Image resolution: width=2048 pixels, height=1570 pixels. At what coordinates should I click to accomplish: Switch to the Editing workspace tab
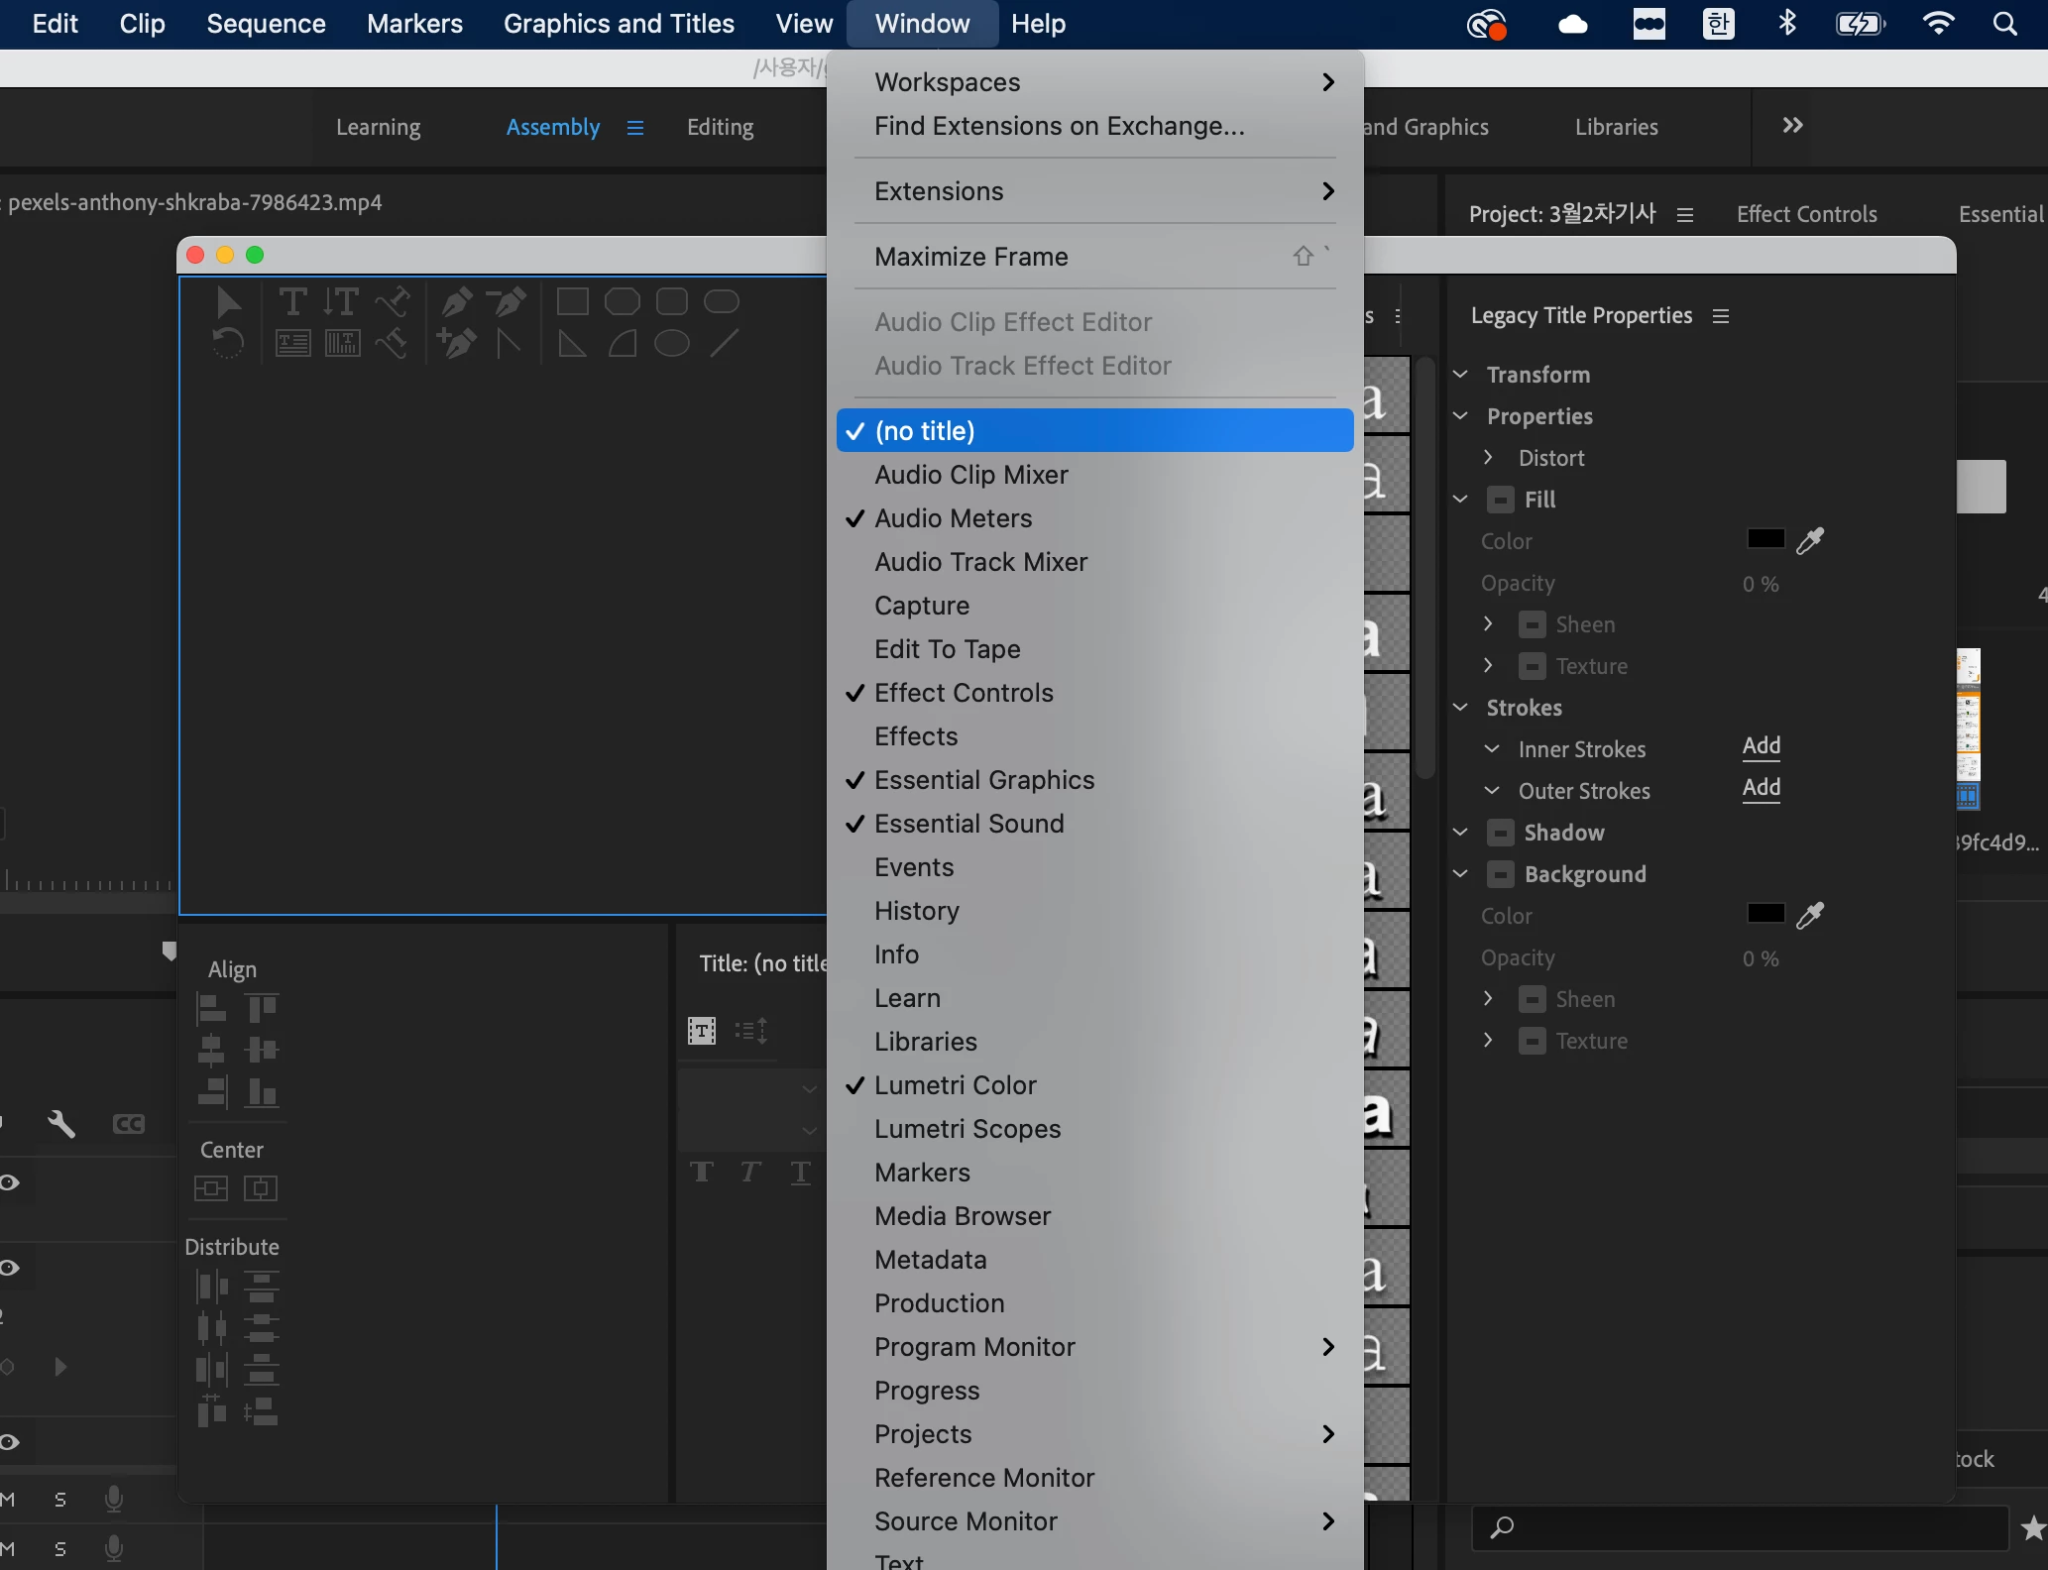[x=720, y=127]
